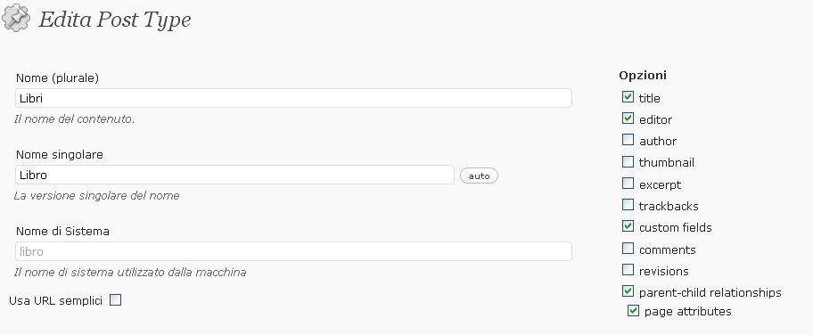Enable the author option checkbox
The height and width of the screenshot is (335, 813).
[628, 140]
